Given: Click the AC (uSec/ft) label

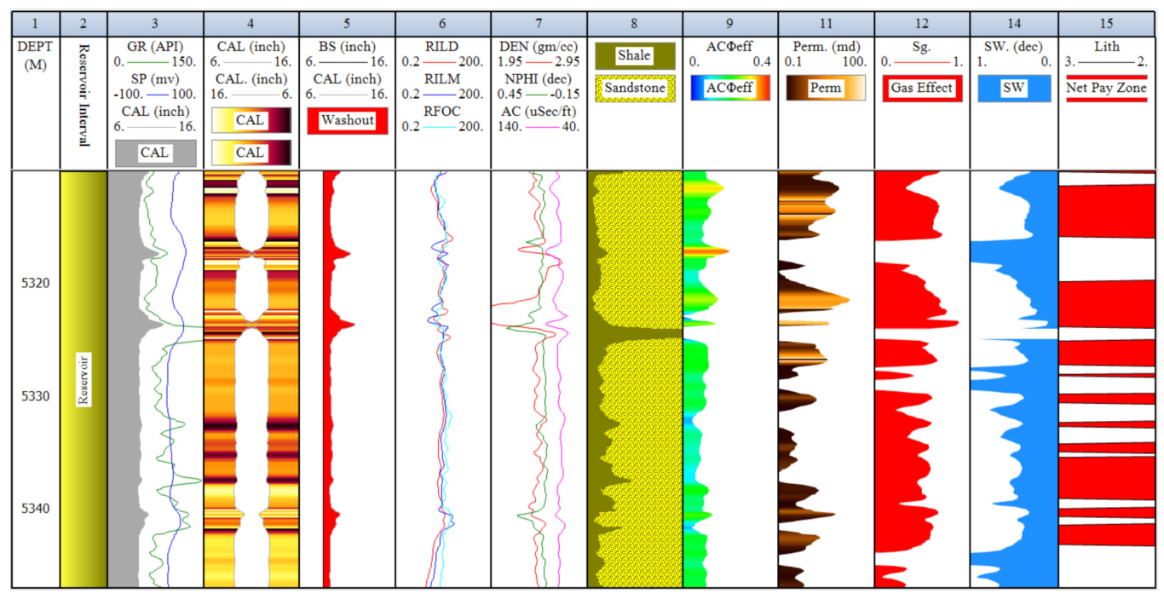Looking at the screenshot, I should pos(539,111).
